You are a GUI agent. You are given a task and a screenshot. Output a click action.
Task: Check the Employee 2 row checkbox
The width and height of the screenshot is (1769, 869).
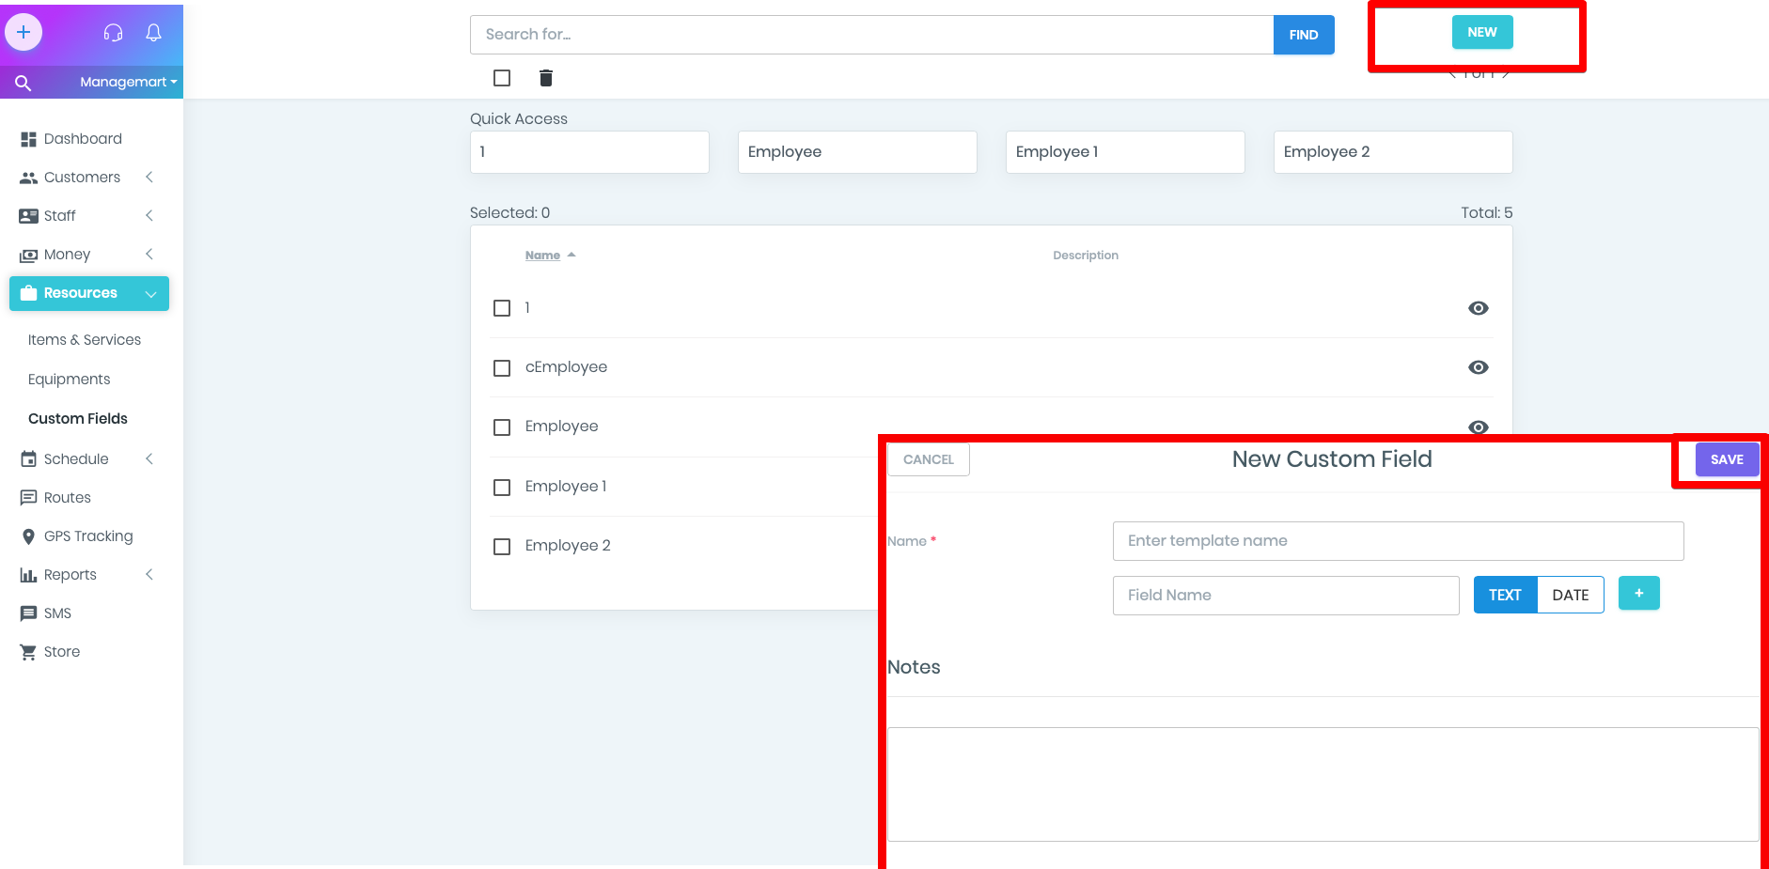(502, 547)
